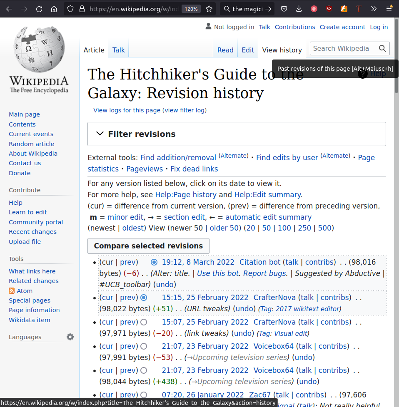Open Firefox hamburger application menu

[x=389, y=9]
